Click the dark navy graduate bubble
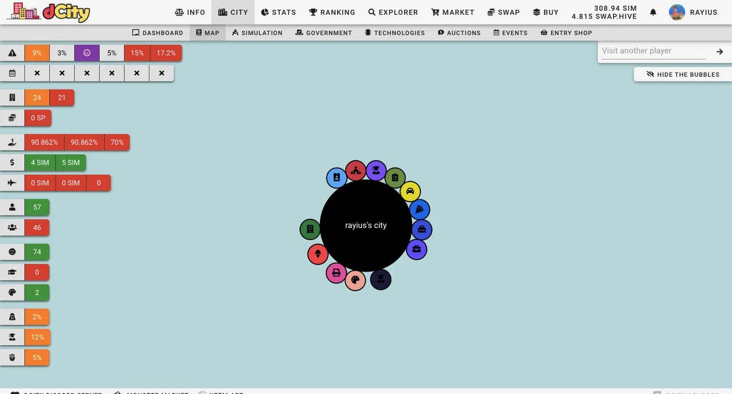 [380, 279]
